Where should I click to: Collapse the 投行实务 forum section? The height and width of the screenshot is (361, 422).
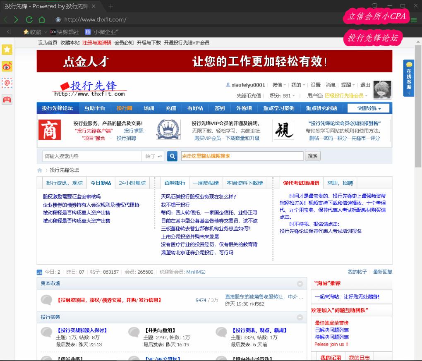coord(300,317)
